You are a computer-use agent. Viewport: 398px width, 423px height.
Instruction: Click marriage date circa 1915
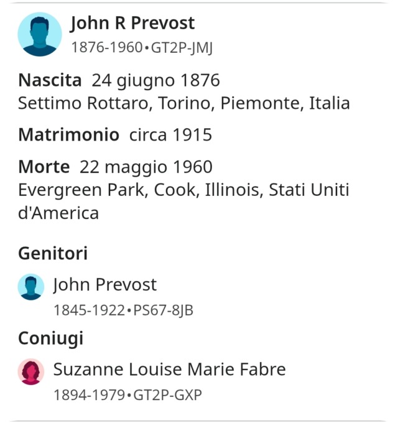(170, 134)
